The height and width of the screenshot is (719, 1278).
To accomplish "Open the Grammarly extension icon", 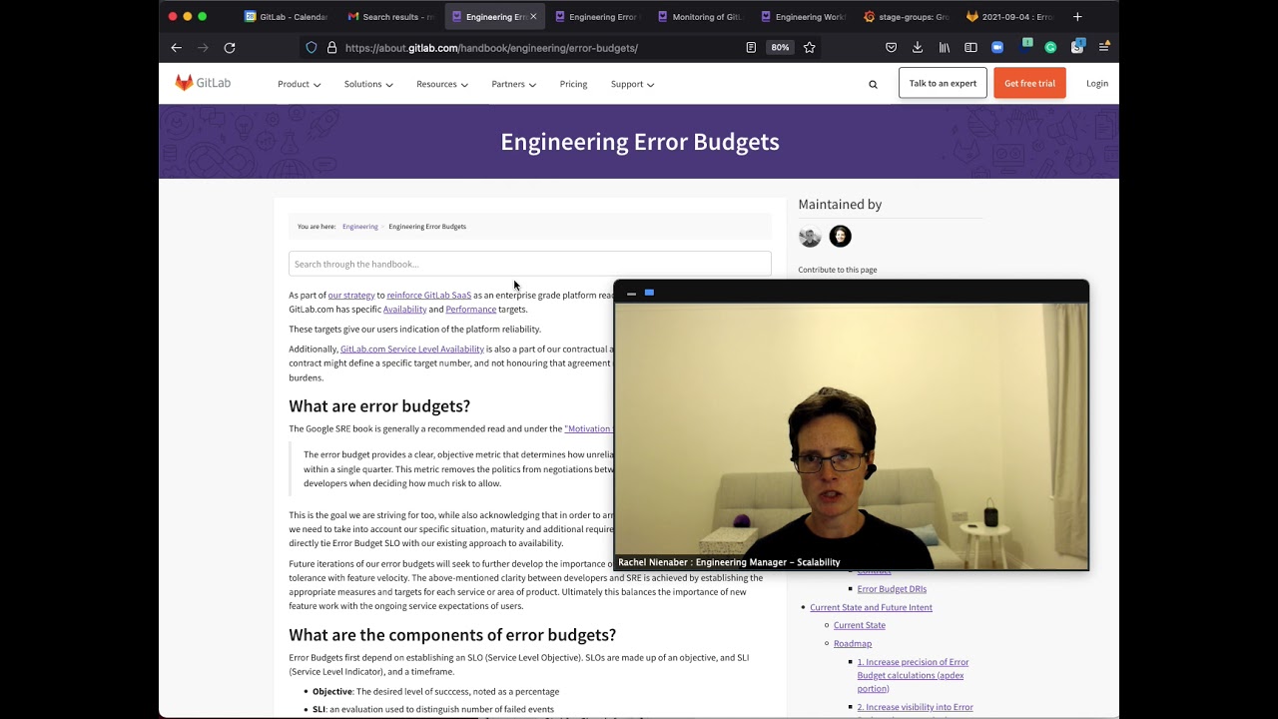I will 1050,48.
